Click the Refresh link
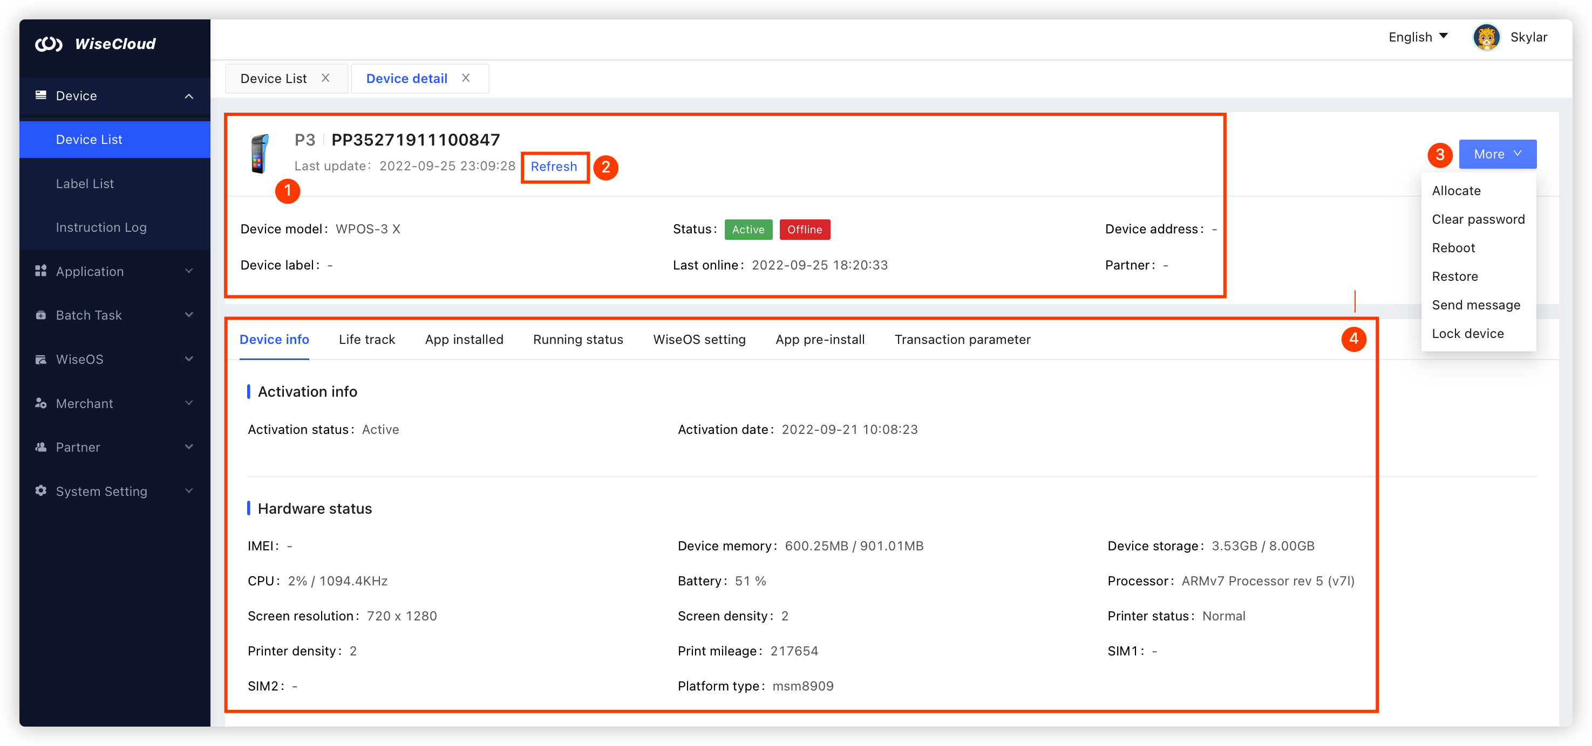The image size is (1592, 746). tap(553, 167)
